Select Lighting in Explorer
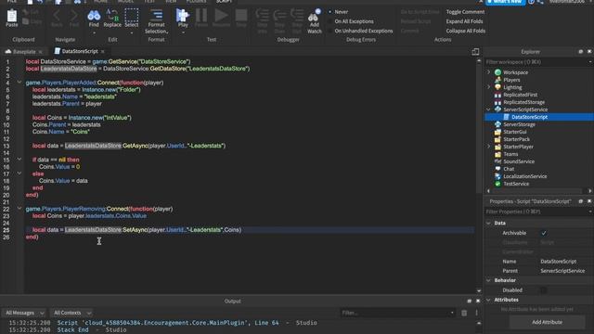Image resolution: width=594 pixels, height=334 pixels. [x=512, y=87]
